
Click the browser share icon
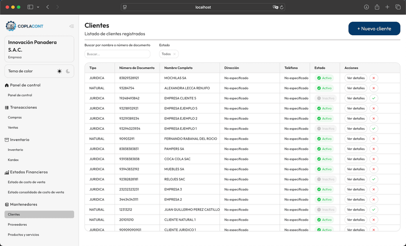(377, 7)
